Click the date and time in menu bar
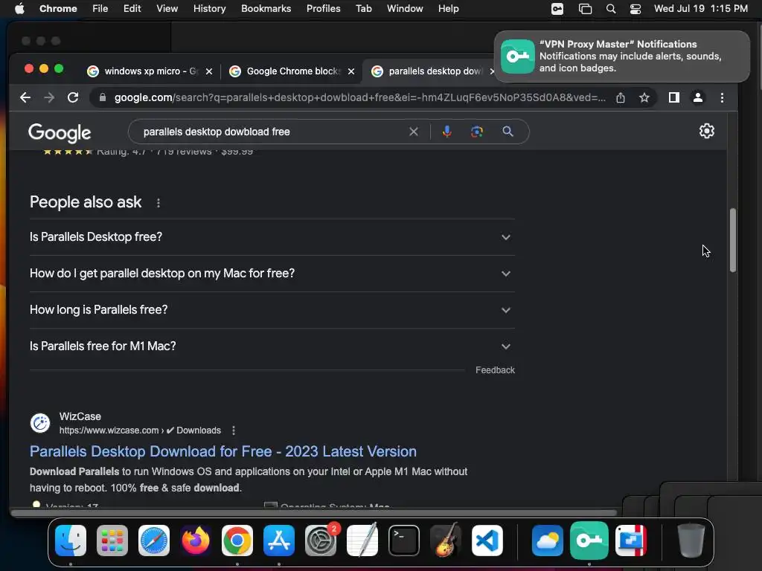 [700, 9]
